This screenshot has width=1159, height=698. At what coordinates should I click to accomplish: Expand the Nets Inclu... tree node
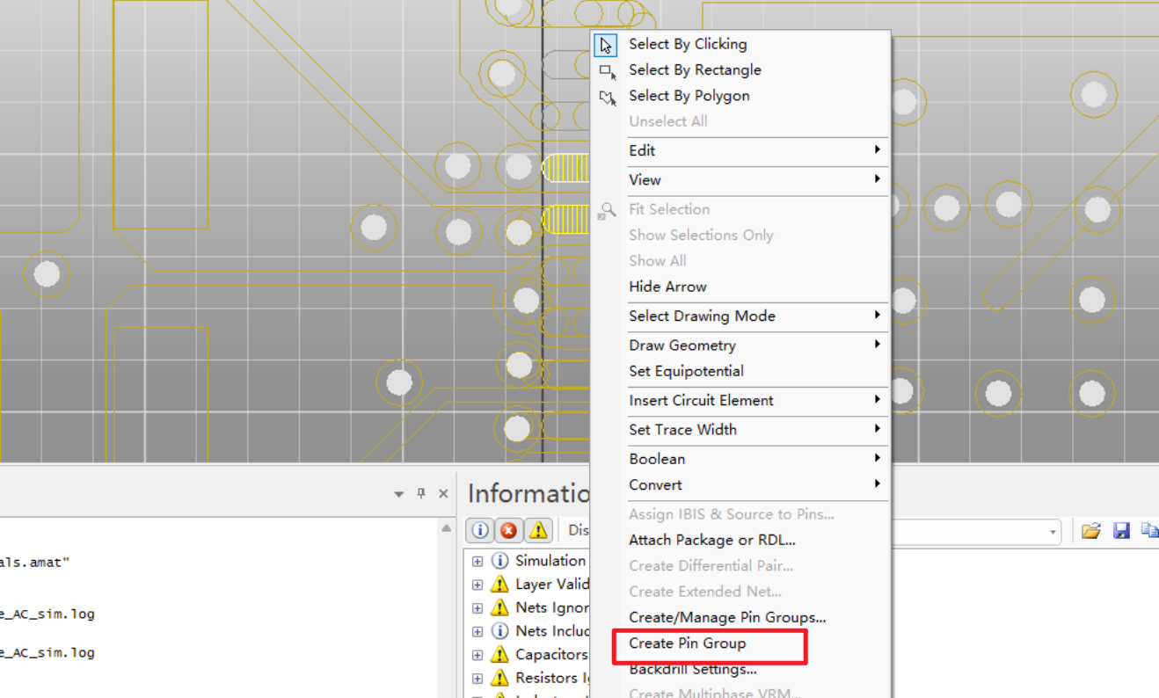point(477,631)
